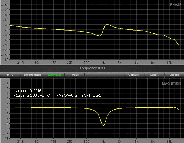
Task: Click the +150 phase scale label
Action: [5, 5]
